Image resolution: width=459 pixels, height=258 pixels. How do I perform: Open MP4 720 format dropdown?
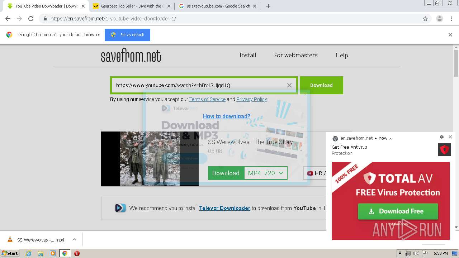(x=266, y=173)
